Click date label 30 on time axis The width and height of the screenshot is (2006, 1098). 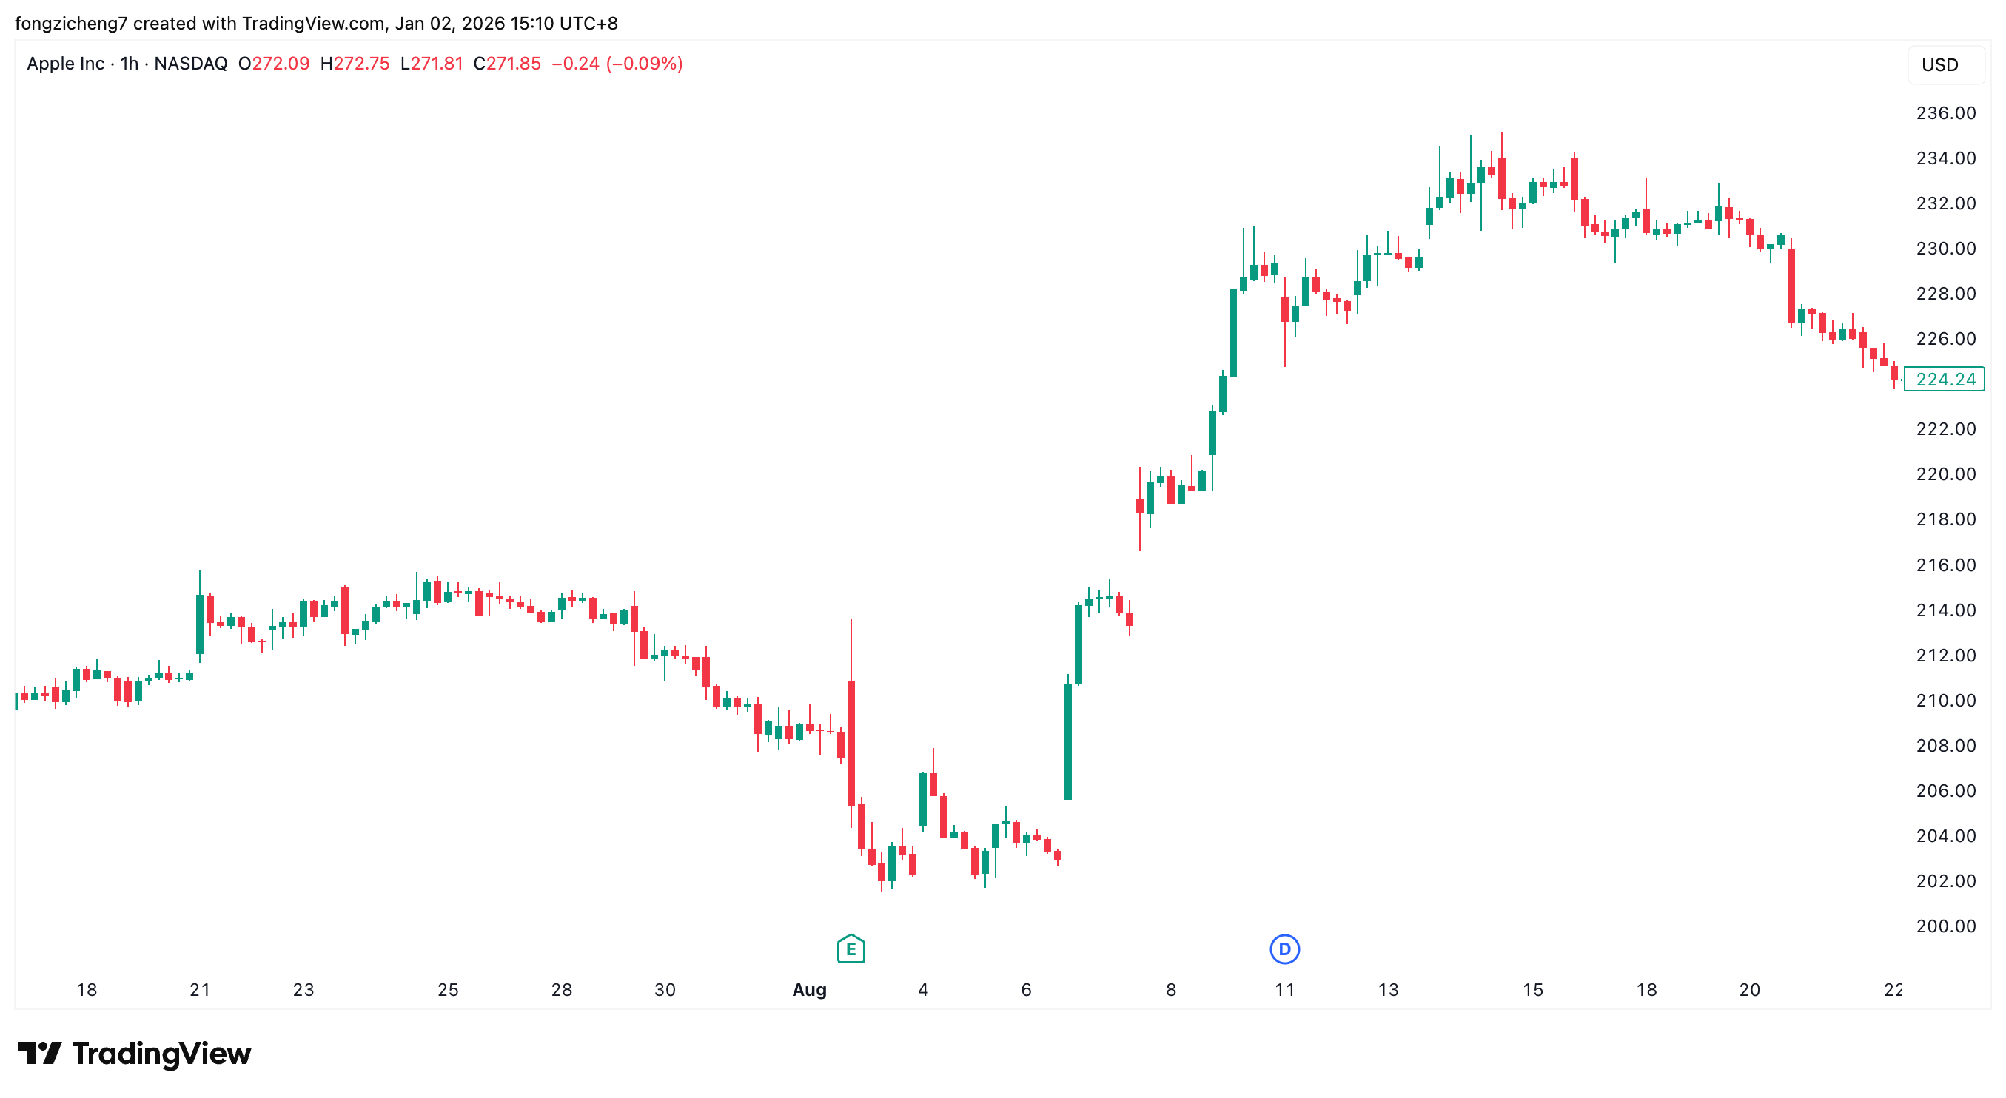coord(664,989)
